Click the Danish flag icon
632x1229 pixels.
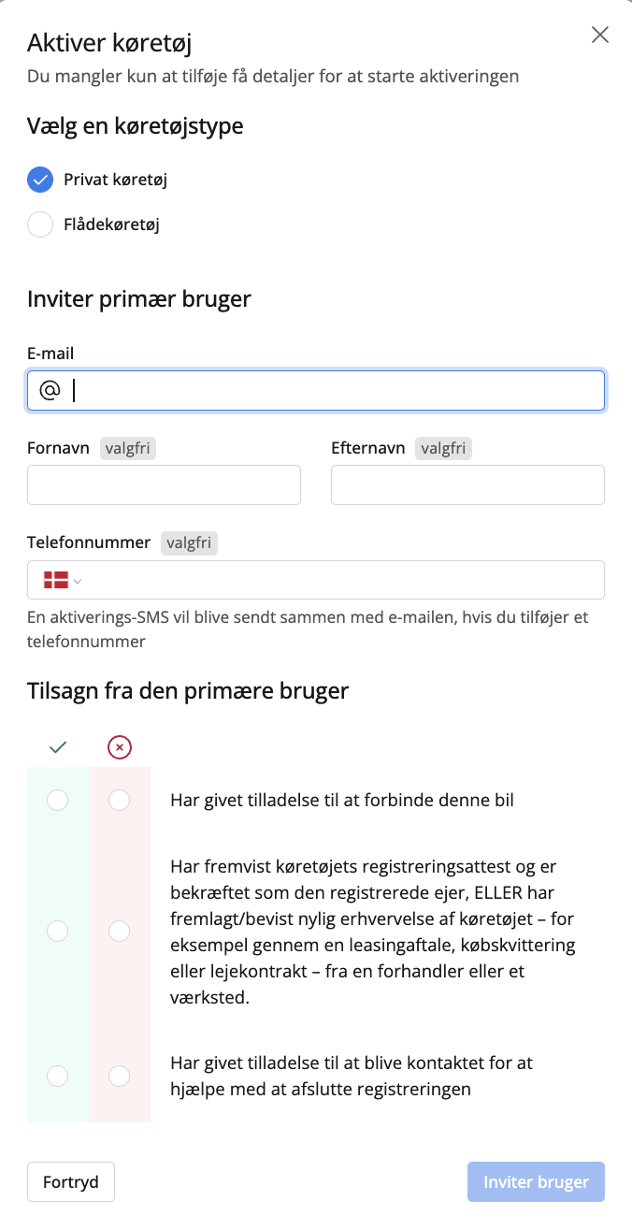pos(56,581)
